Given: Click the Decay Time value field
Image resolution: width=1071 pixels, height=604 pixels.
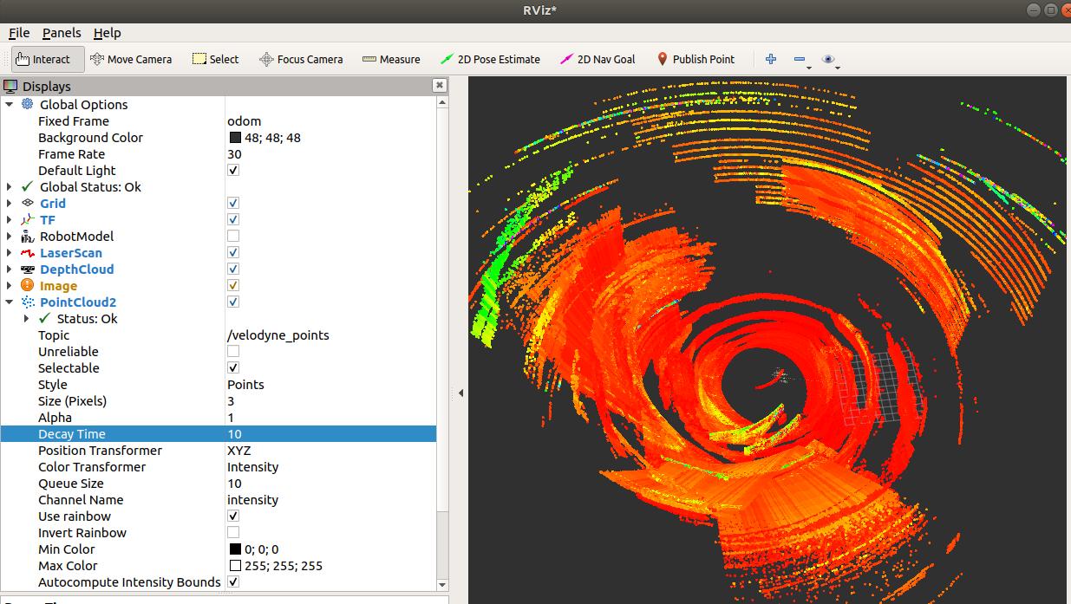Looking at the screenshot, I should (330, 434).
